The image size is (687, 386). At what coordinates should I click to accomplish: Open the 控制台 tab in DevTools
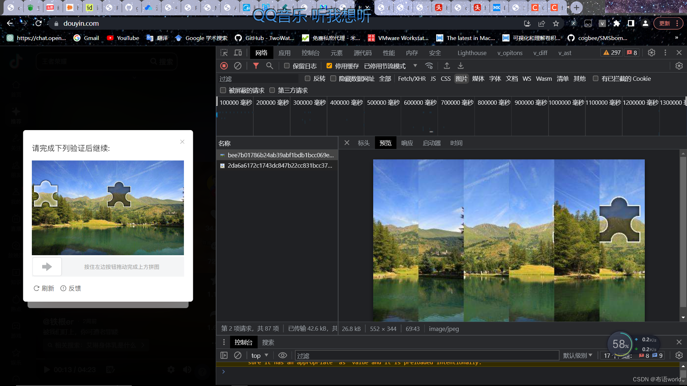pos(310,53)
